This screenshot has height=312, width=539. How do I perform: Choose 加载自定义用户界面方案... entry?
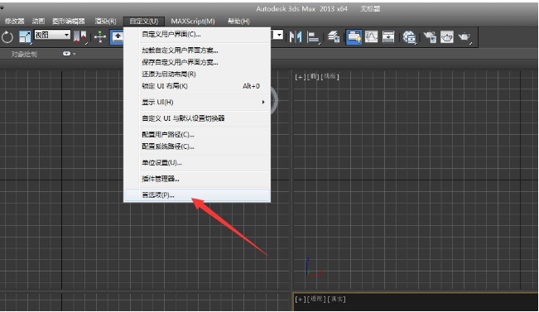pyautogui.click(x=197, y=50)
